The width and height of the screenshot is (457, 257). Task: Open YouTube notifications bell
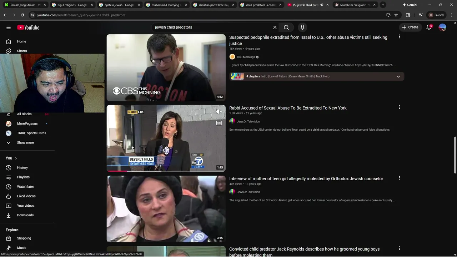pyautogui.click(x=429, y=27)
